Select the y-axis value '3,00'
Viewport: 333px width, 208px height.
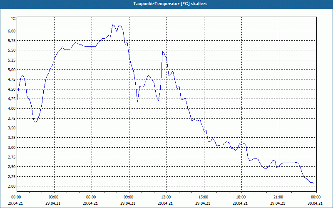tap(12, 147)
